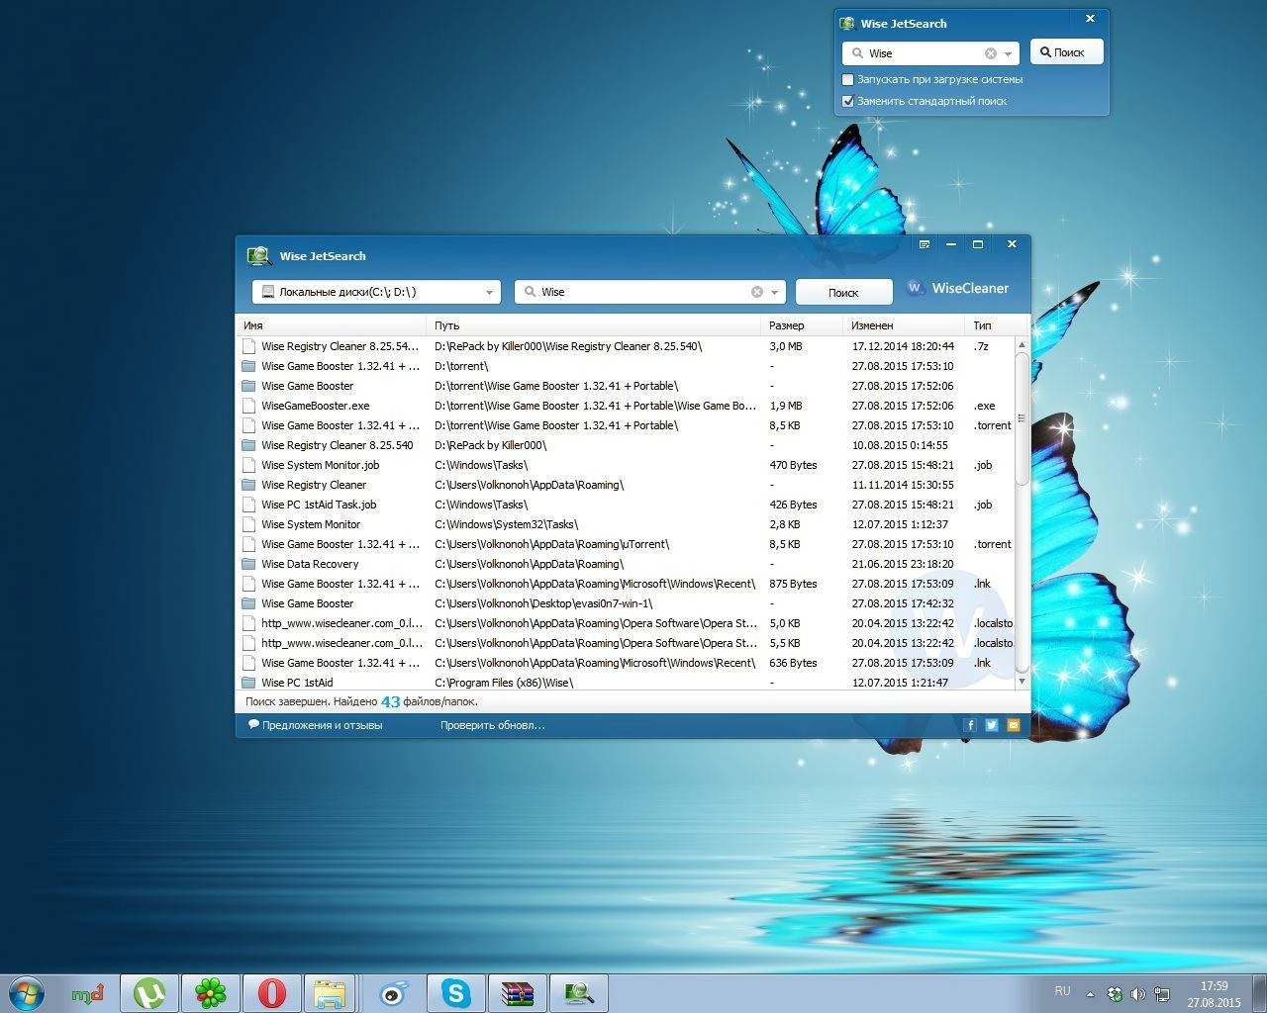1267x1013 pixels.
Task: Click folder icon of Wise Data Recovery row
Action: tap(248, 564)
